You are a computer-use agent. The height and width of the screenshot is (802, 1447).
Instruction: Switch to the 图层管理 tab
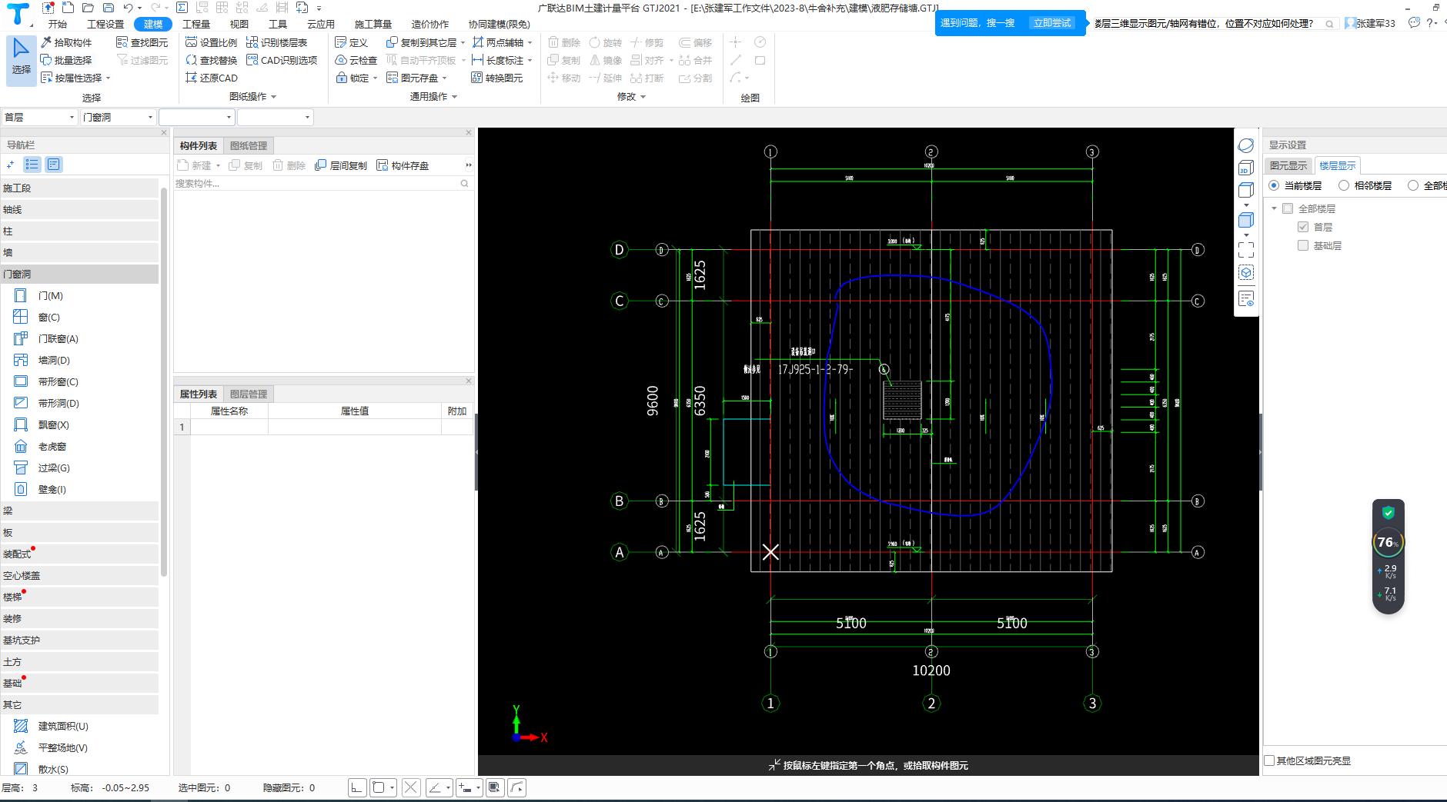click(x=249, y=394)
